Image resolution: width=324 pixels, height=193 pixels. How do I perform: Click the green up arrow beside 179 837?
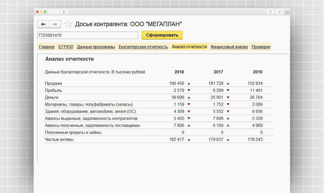coord(228,140)
